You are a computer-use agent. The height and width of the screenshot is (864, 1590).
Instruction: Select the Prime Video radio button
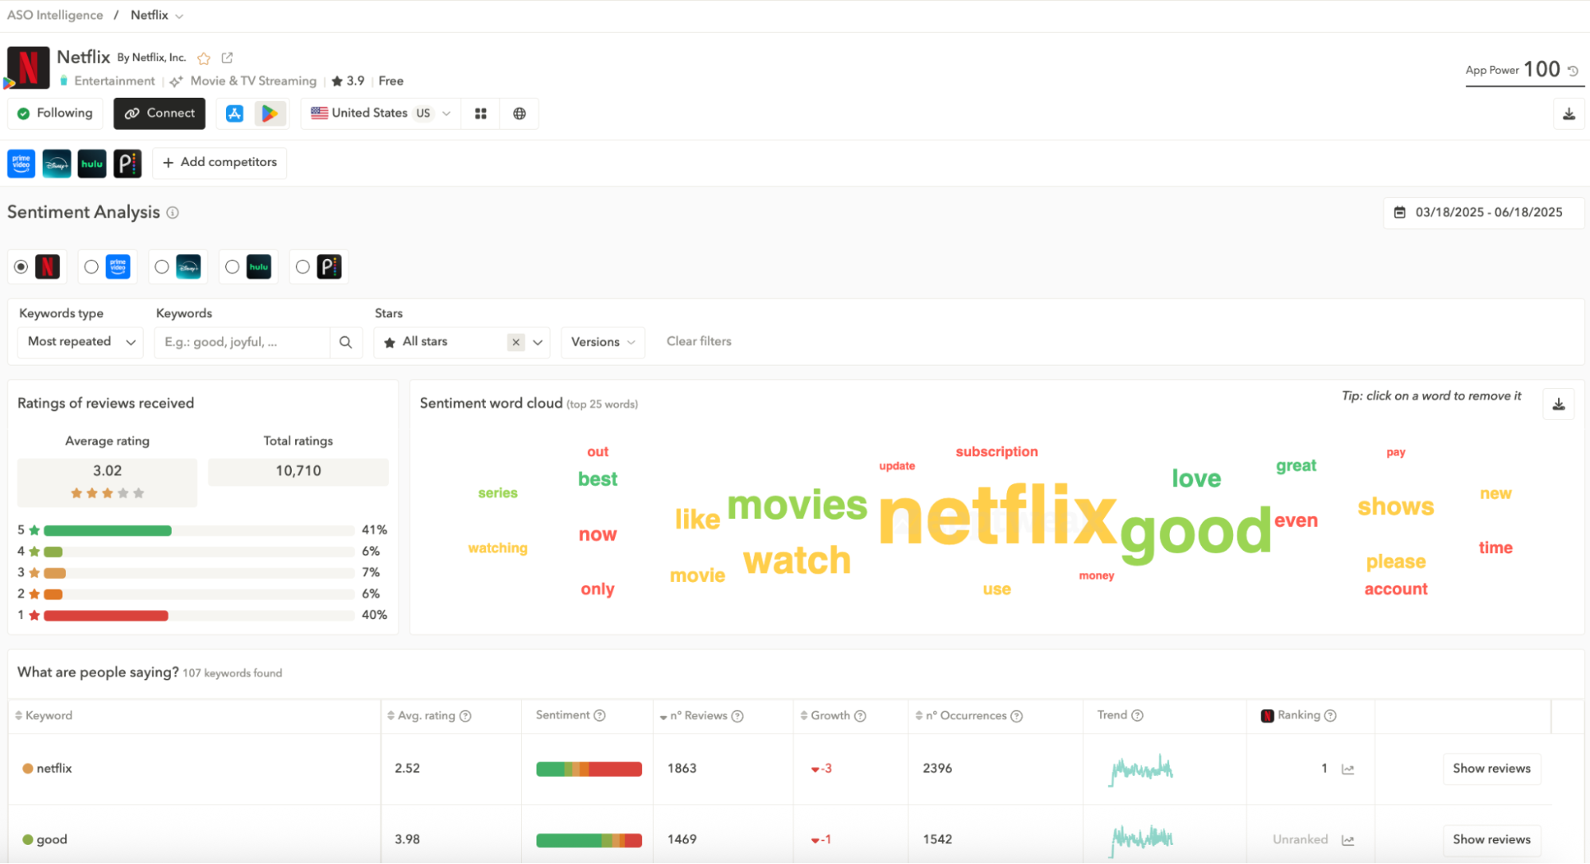click(91, 267)
